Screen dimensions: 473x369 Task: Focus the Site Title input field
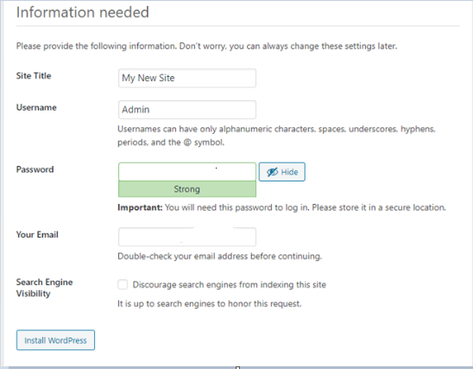click(187, 78)
